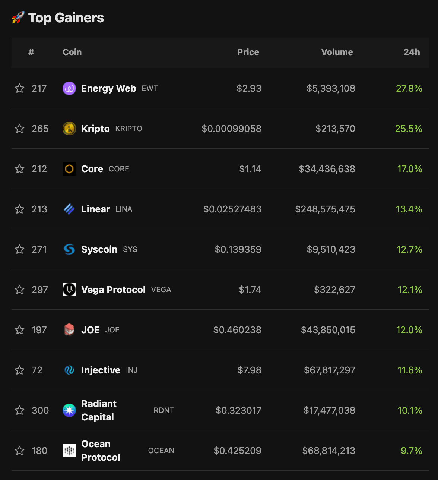Click the JOE red character logo
This screenshot has height=480, width=438.
(x=69, y=330)
